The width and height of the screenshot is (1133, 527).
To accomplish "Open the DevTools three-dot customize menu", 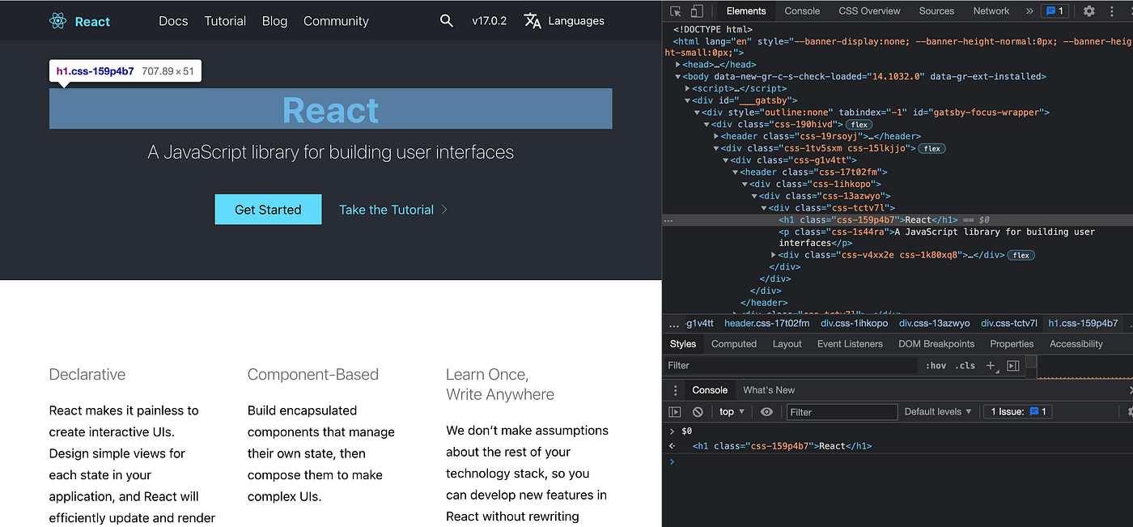I will [x=1110, y=11].
